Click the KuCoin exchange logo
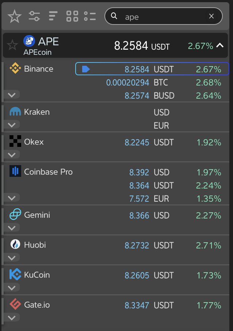 point(15,274)
